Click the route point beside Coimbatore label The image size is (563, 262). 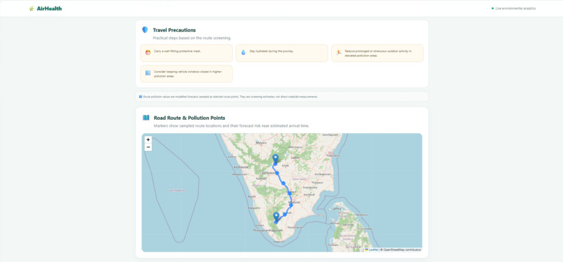(x=277, y=173)
